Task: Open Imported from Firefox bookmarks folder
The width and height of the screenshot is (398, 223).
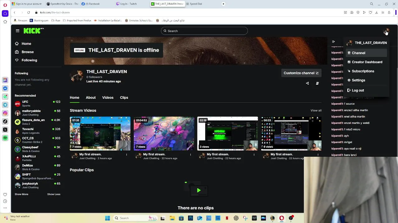Action: click(x=77, y=20)
